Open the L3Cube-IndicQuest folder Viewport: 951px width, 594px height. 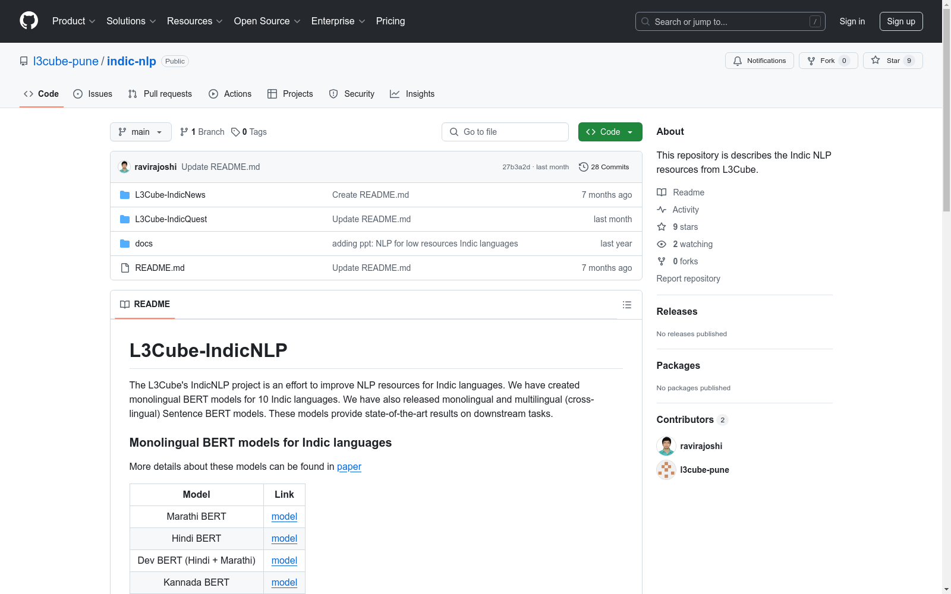[x=171, y=219]
